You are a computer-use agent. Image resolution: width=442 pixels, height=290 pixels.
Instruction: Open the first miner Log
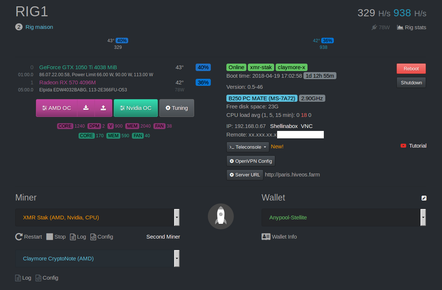pos(78,237)
